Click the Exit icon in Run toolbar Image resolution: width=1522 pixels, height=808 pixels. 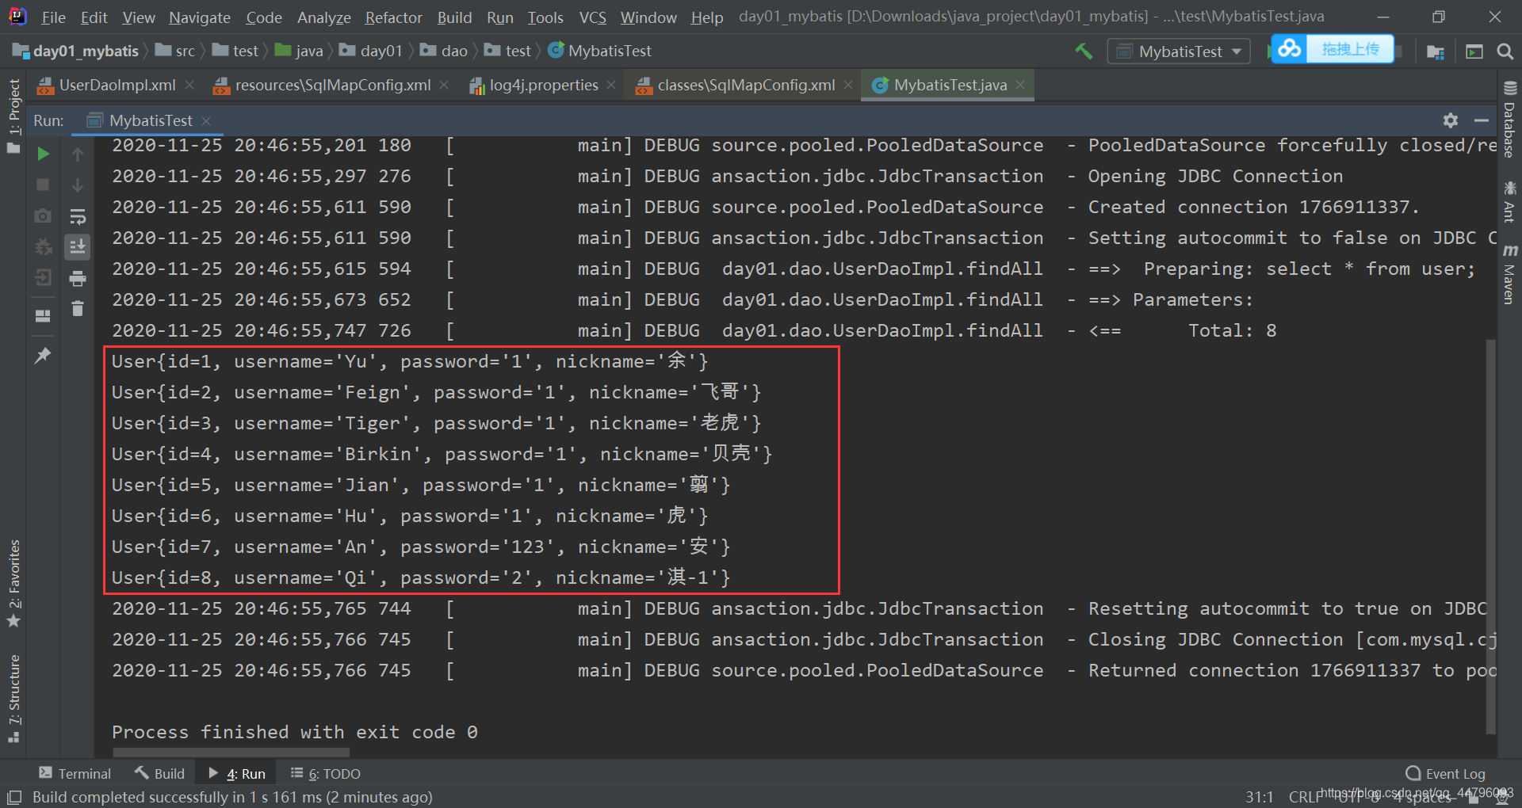coord(44,277)
